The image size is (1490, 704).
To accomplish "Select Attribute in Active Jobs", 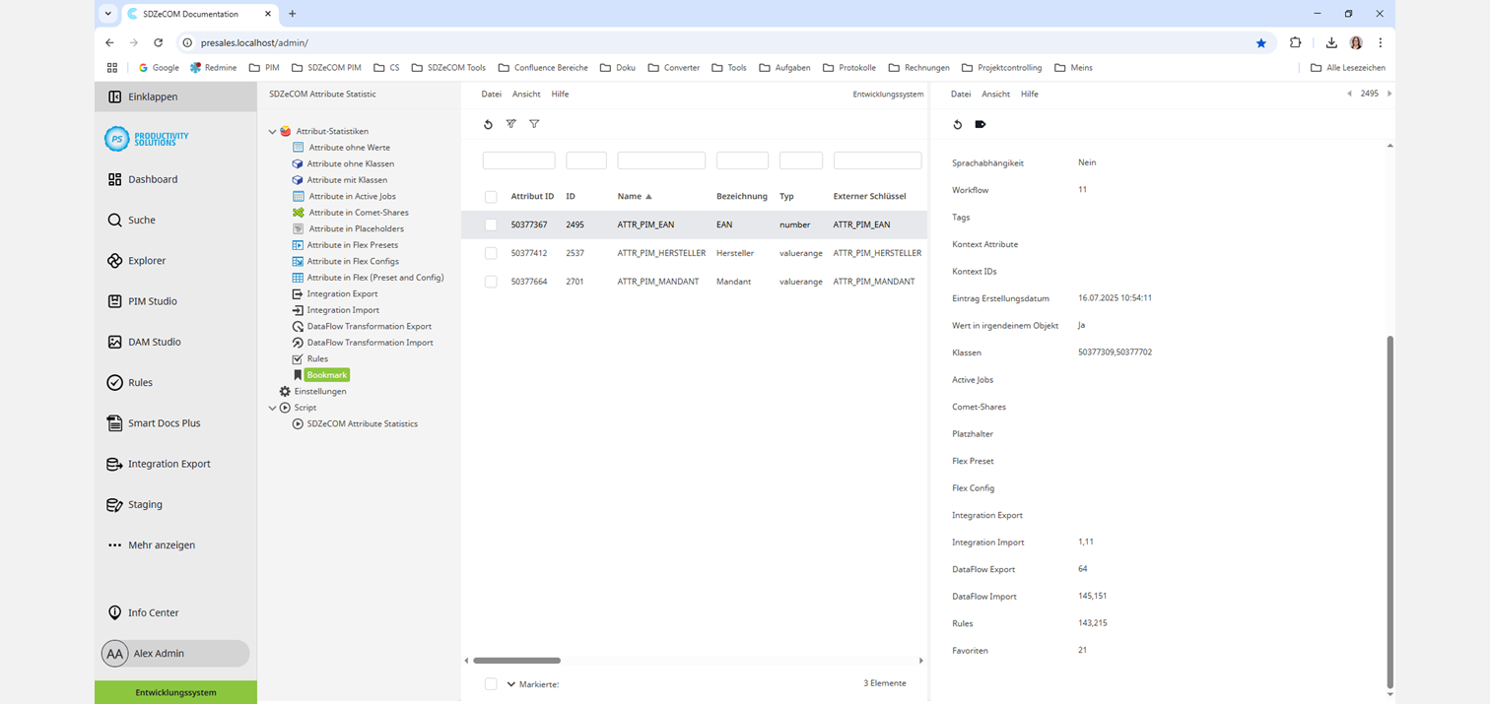I will (x=352, y=196).
